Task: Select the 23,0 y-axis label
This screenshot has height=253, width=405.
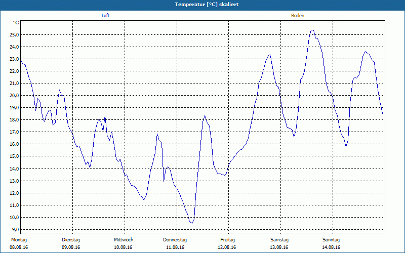Action: coord(15,59)
